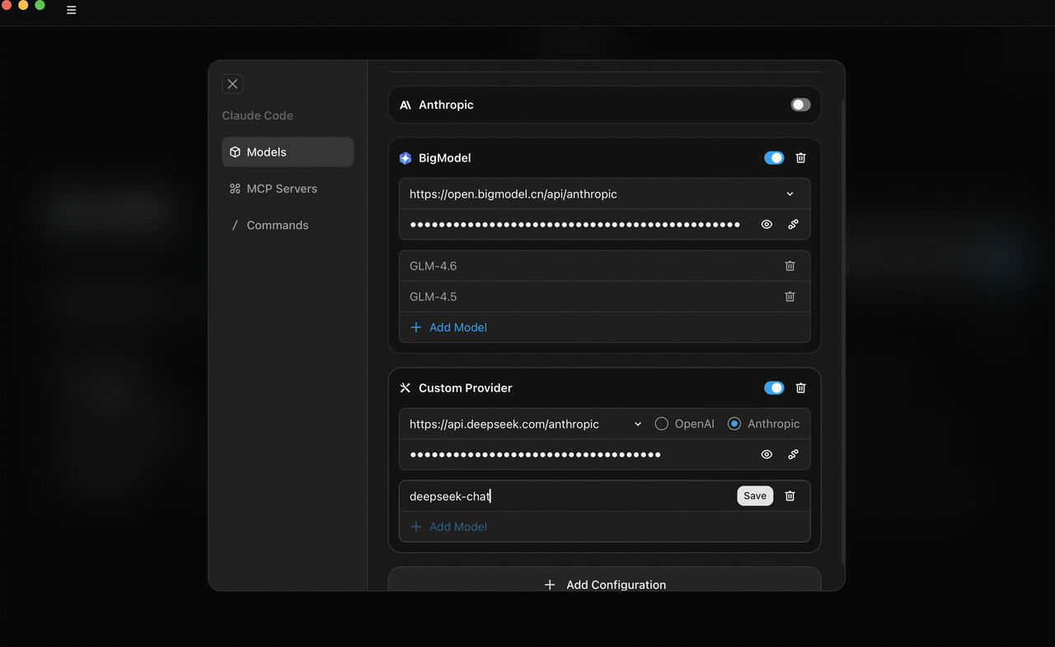The height and width of the screenshot is (647, 1055).
Task: Reveal the Custom Provider API key
Action: [767, 454]
